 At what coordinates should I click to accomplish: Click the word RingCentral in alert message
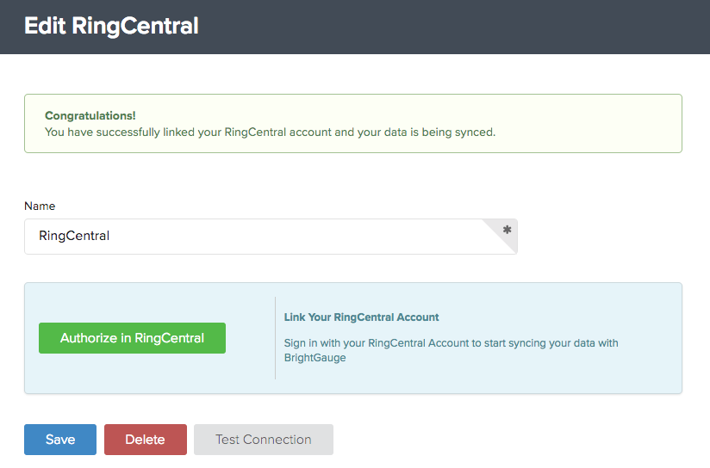coord(255,132)
